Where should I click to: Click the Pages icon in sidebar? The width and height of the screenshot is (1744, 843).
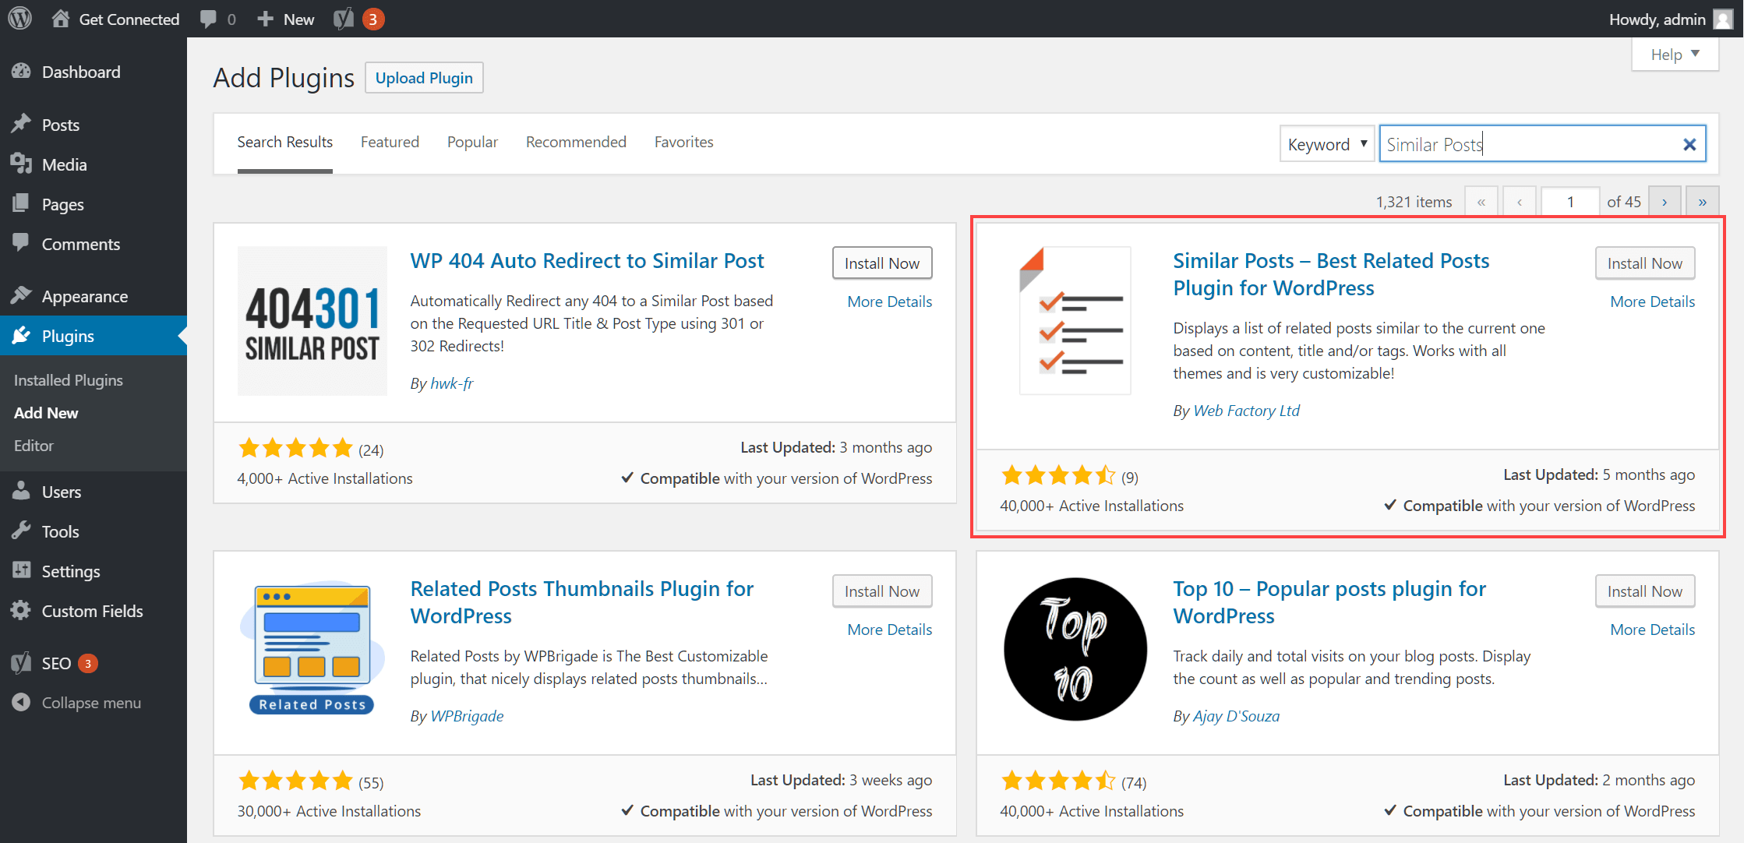click(21, 203)
